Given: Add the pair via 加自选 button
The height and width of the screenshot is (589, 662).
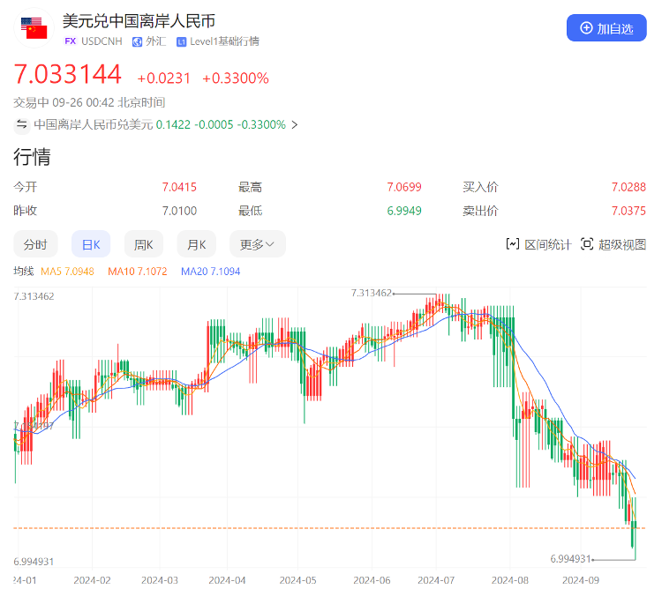Looking at the screenshot, I should coord(606,28).
